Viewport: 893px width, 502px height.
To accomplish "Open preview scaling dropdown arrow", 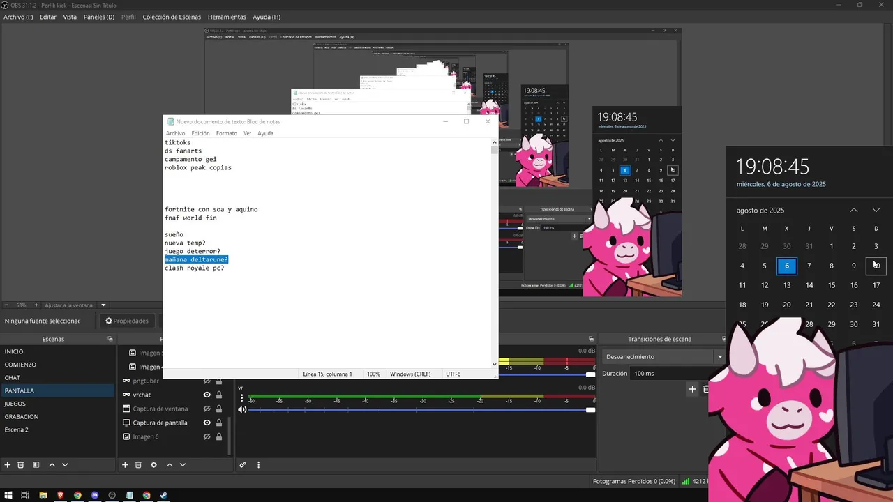I will [x=103, y=305].
